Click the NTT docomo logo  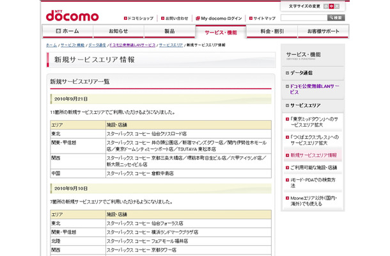(72, 16)
